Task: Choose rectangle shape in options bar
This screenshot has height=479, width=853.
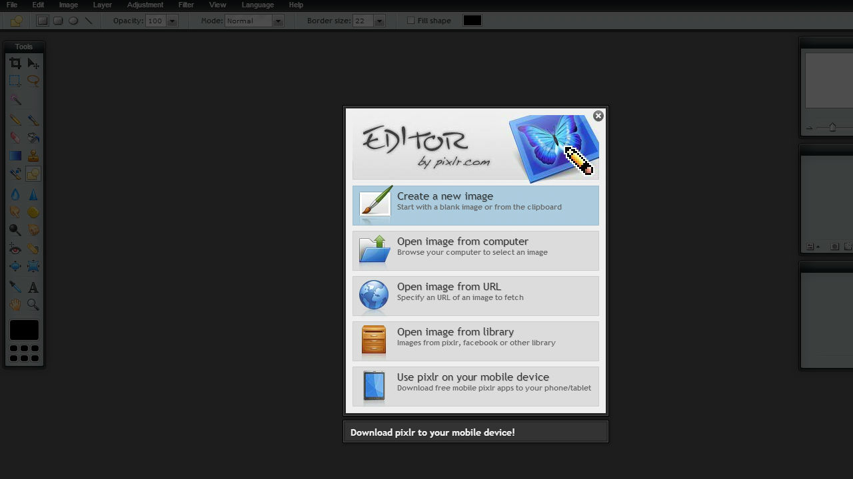Action: 43,21
